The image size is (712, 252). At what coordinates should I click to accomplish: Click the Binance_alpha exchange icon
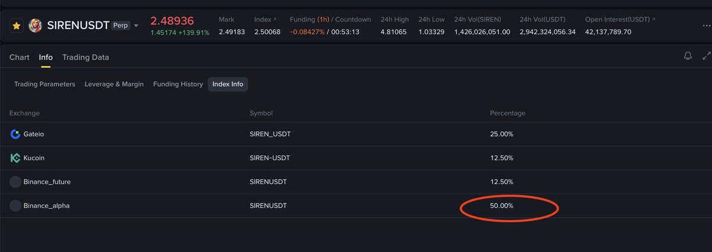coord(15,206)
